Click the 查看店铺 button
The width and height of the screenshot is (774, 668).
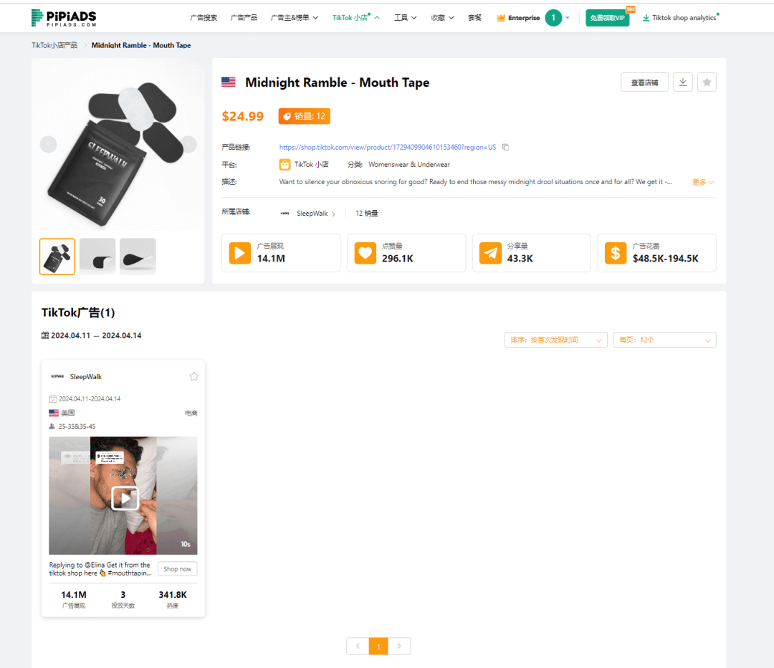[644, 82]
